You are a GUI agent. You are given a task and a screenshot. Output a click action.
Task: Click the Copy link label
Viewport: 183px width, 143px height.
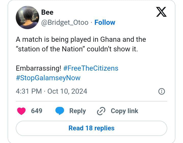coord(124,111)
